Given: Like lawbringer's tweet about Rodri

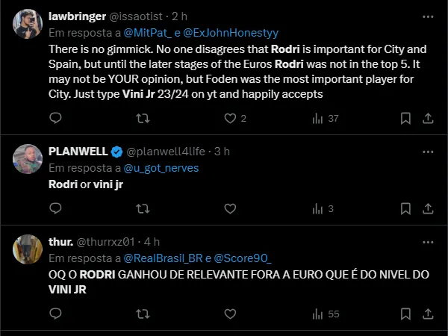Looking at the screenshot, I should coord(231,118).
